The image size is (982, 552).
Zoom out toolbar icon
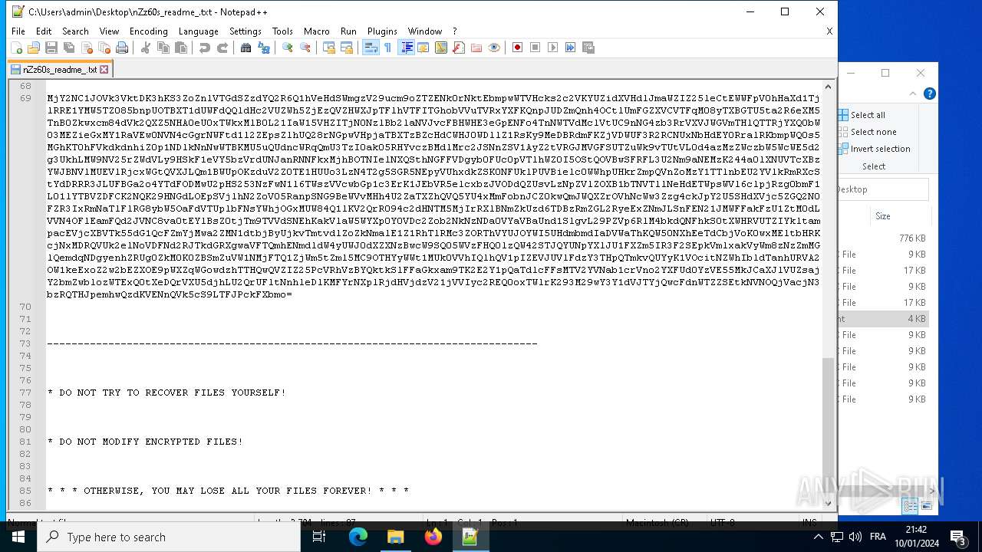(x=305, y=48)
